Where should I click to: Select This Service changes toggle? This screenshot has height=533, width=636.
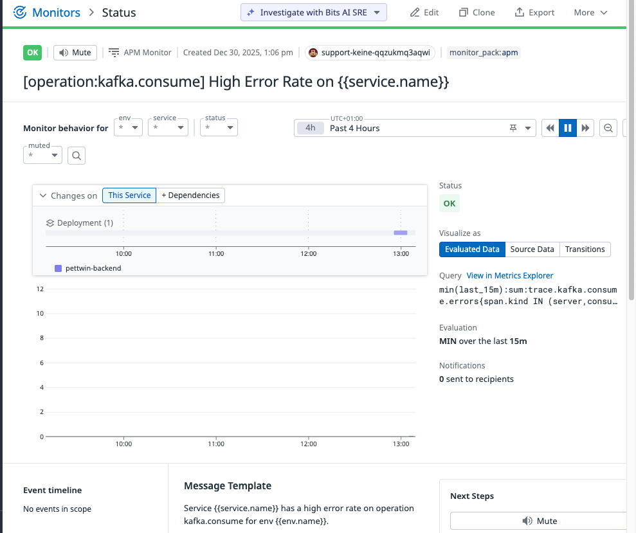129,195
